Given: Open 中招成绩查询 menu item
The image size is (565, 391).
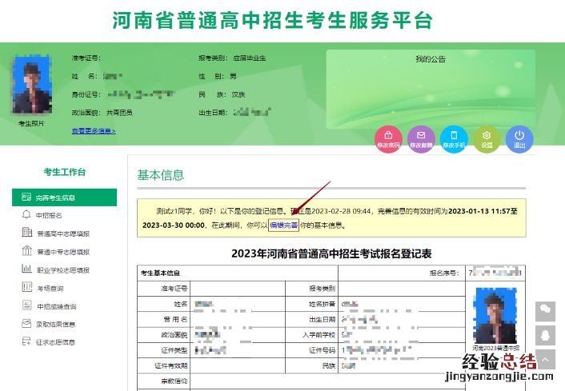Looking at the screenshot, I should coord(58,306).
